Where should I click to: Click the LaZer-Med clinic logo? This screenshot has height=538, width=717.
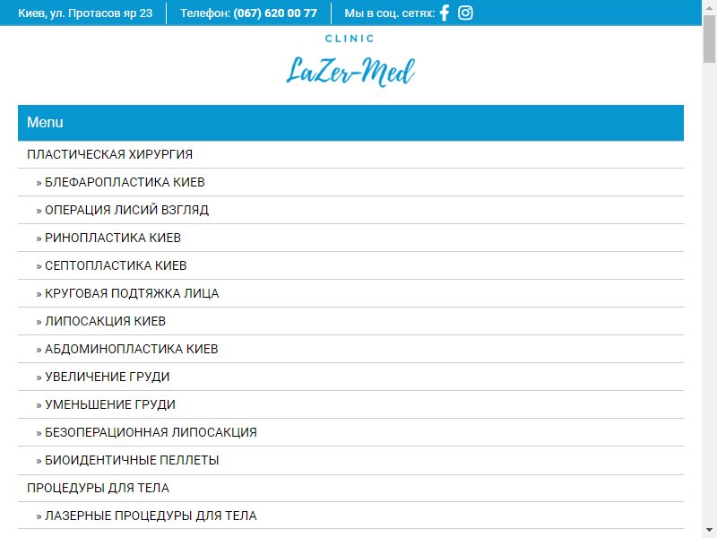350,61
